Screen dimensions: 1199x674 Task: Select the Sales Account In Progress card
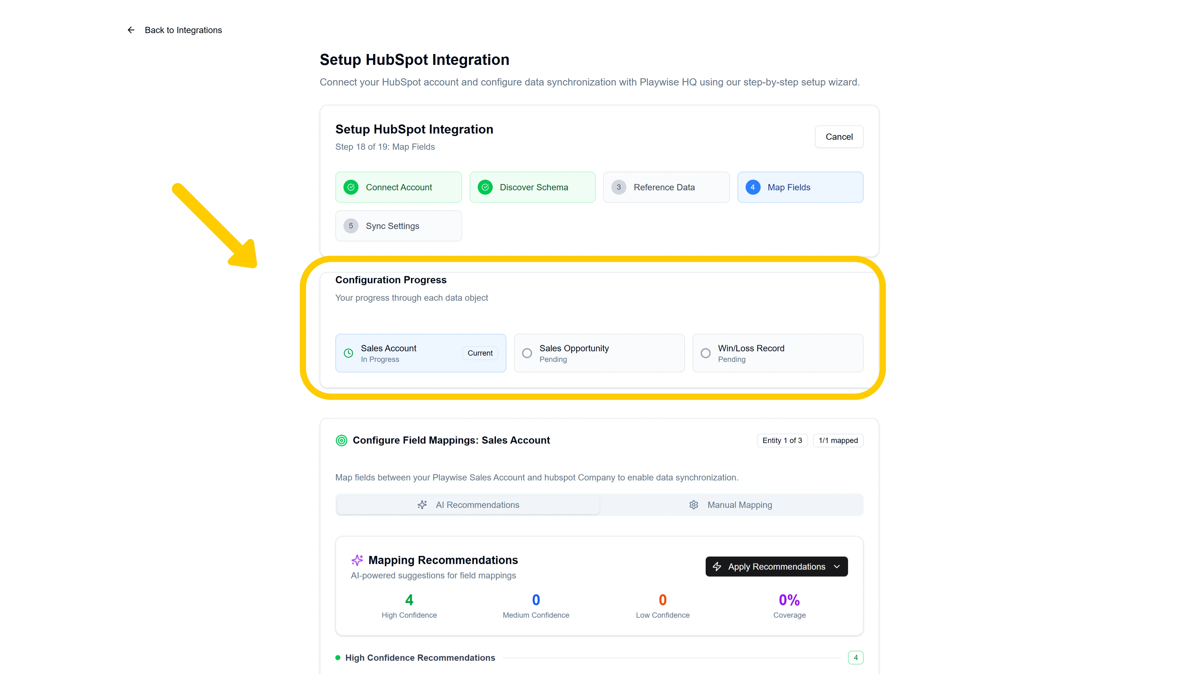pyautogui.click(x=420, y=353)
